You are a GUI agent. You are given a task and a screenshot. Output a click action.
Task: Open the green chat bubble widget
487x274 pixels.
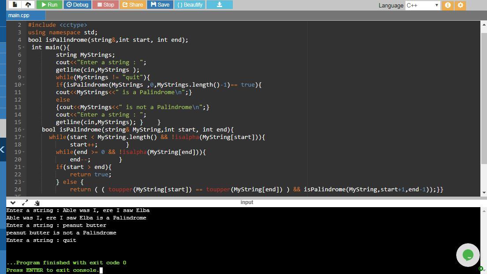point(468,255)
